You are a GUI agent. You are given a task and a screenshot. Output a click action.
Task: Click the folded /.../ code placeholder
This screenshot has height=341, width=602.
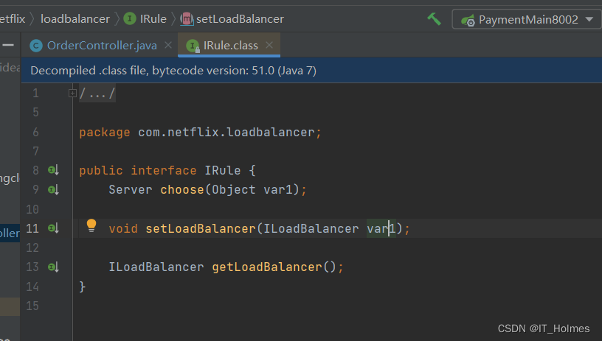coord(97,94)
